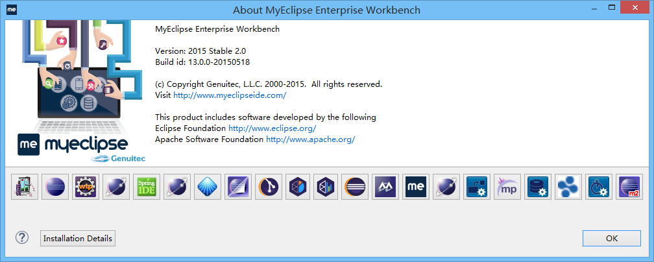Viewport: 654px width, 262px height.
Task: Click the orbit icon between wtp and Spring IDE
Action: click(116, 187)
